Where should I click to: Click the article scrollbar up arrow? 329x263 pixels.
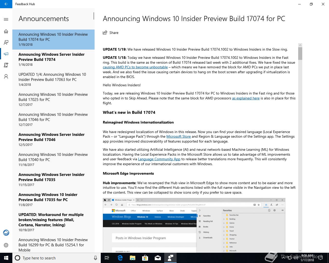[300, 45]
